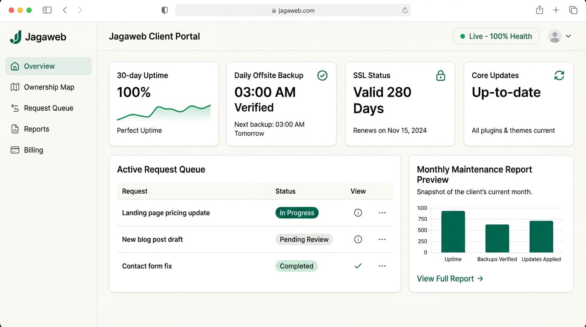This screenshot has height=327, width=586.
Task: Click the Core Updates refresh icon
Action: (559, 75)
